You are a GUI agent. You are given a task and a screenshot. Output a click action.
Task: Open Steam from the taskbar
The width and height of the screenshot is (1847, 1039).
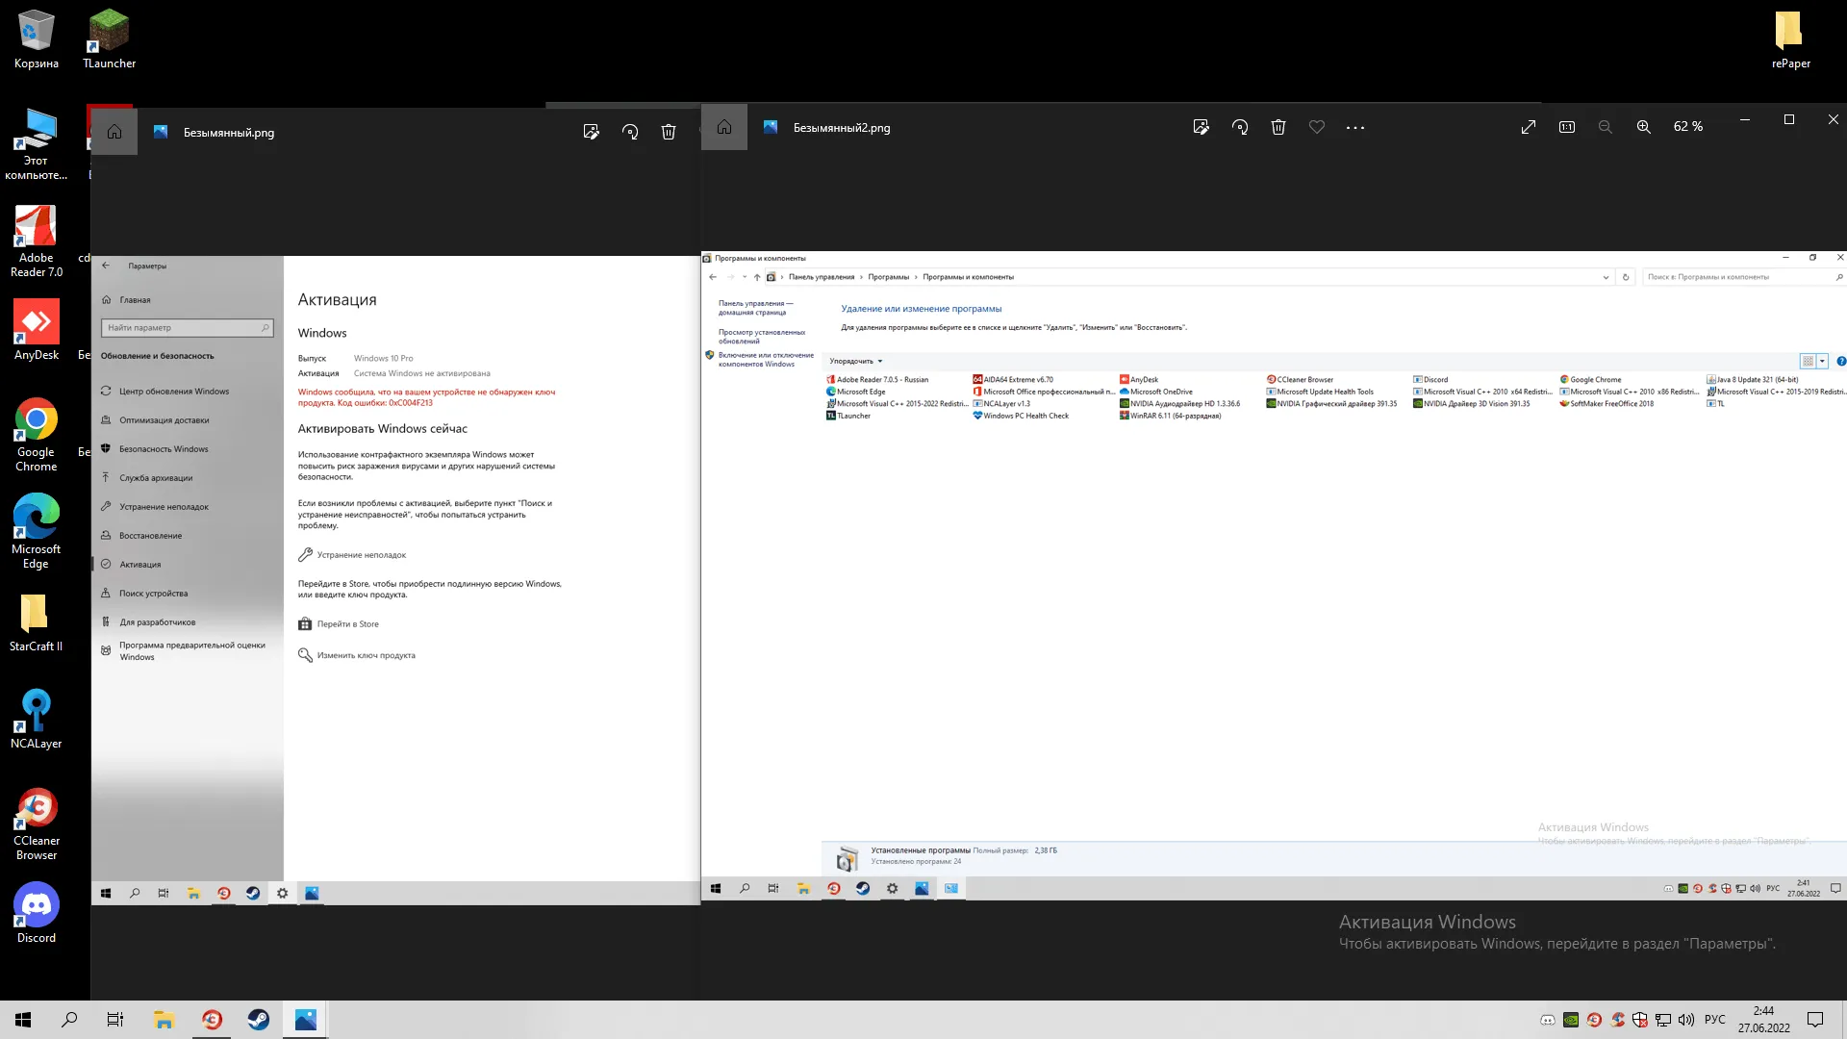(x=259, y=1020)
